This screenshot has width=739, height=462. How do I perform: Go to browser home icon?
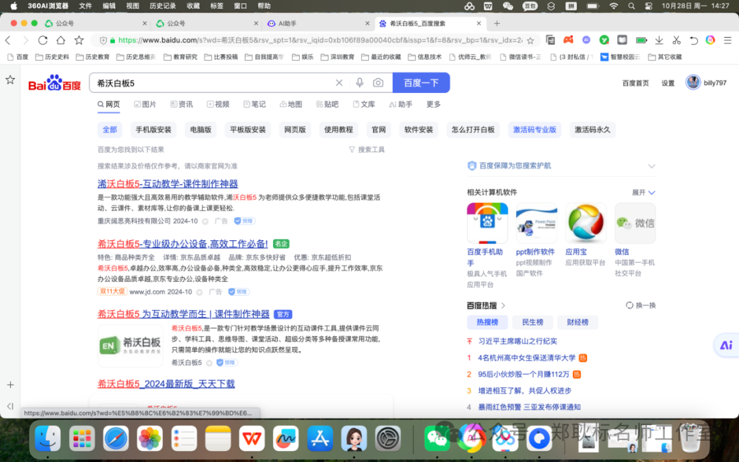click(x=61, y=40)
